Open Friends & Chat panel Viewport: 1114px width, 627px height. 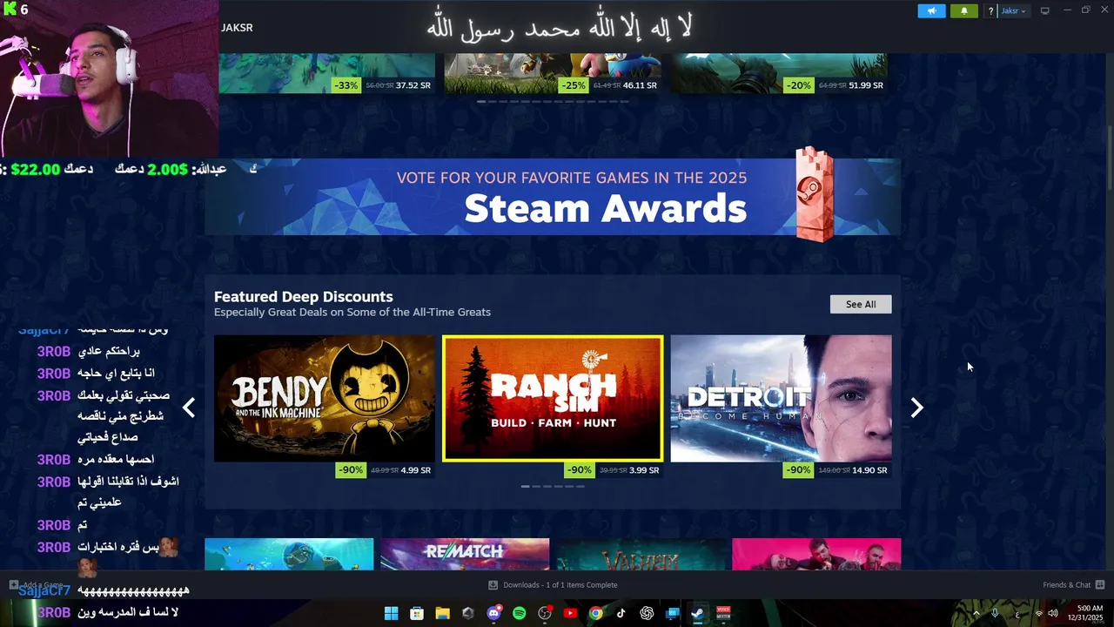click(x=1073, y=585)
